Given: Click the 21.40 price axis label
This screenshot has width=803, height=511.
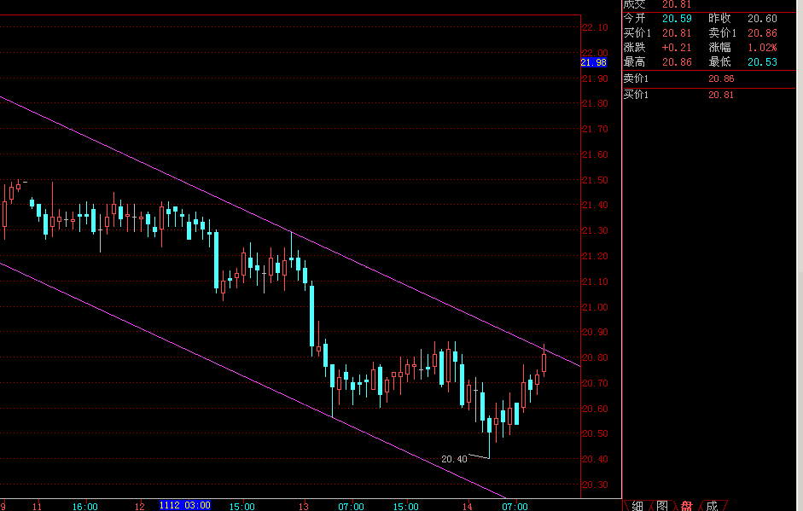Looking at the screenshot, I should coord(595,206).
